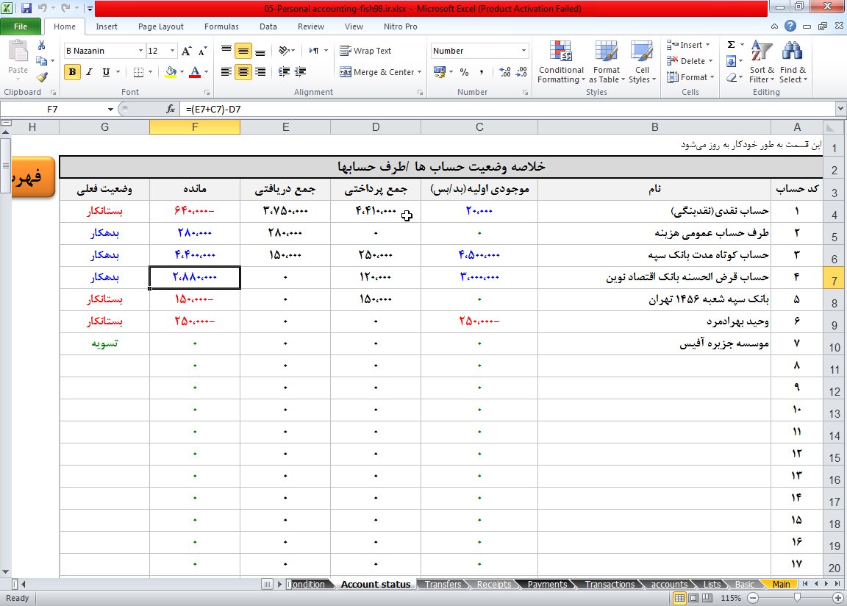
Task: Open the font name dropdown B Nazanin
Action: (140, 51)
